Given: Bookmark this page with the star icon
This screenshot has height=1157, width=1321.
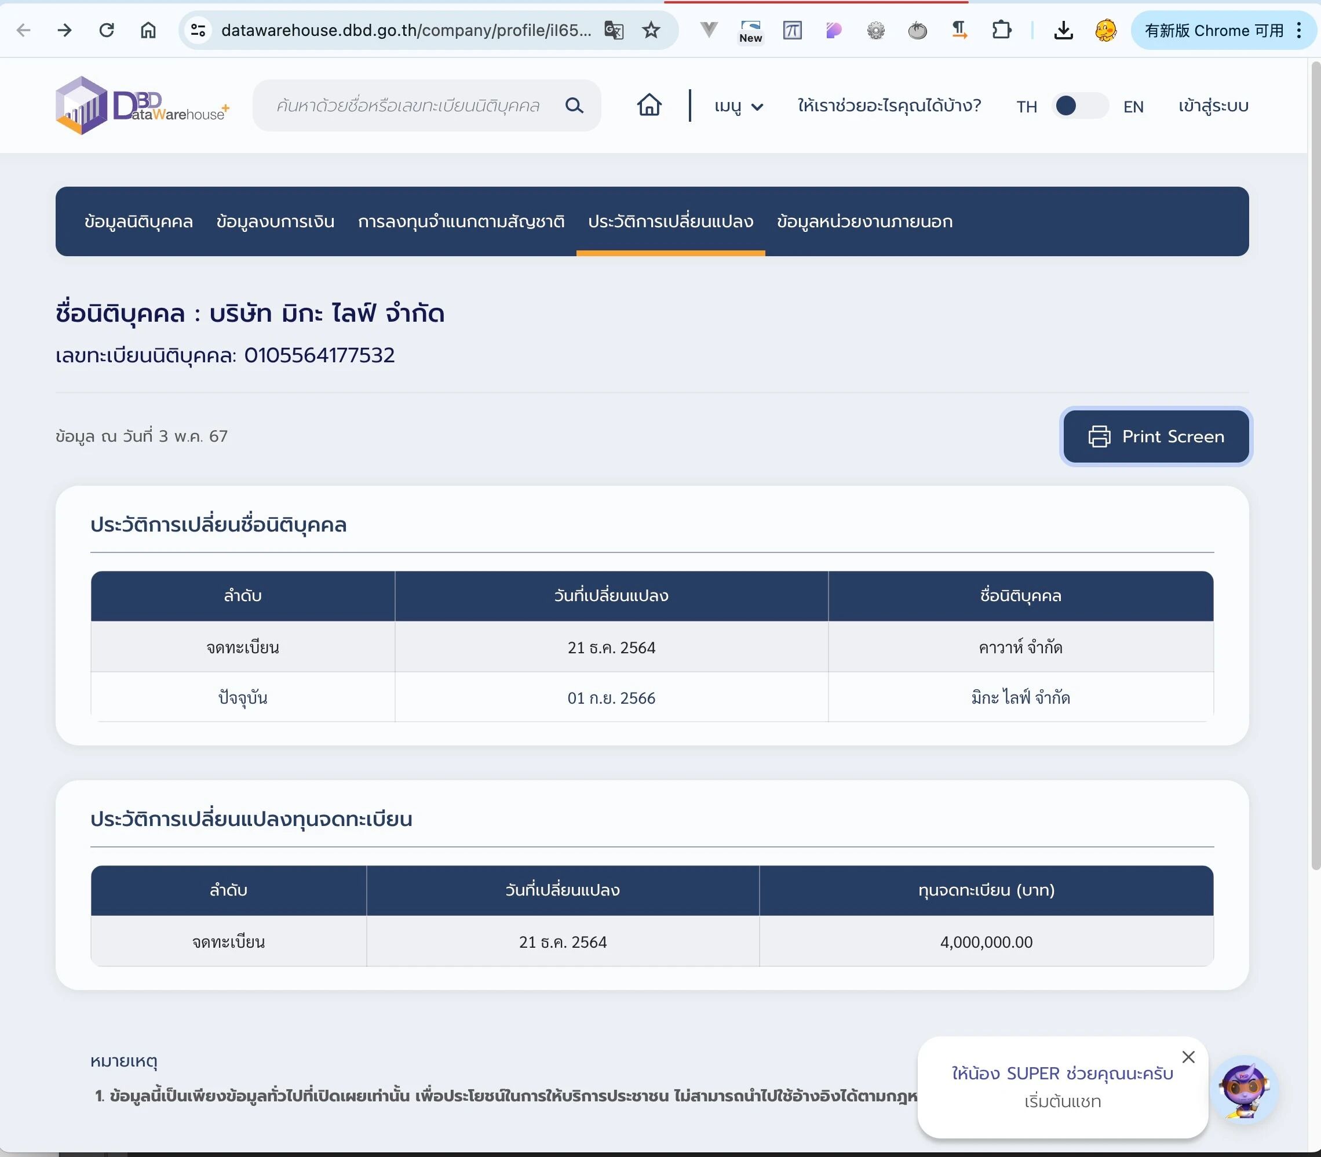Looking at the screenshot, I should pyautogui.click(x=651, y=30).
